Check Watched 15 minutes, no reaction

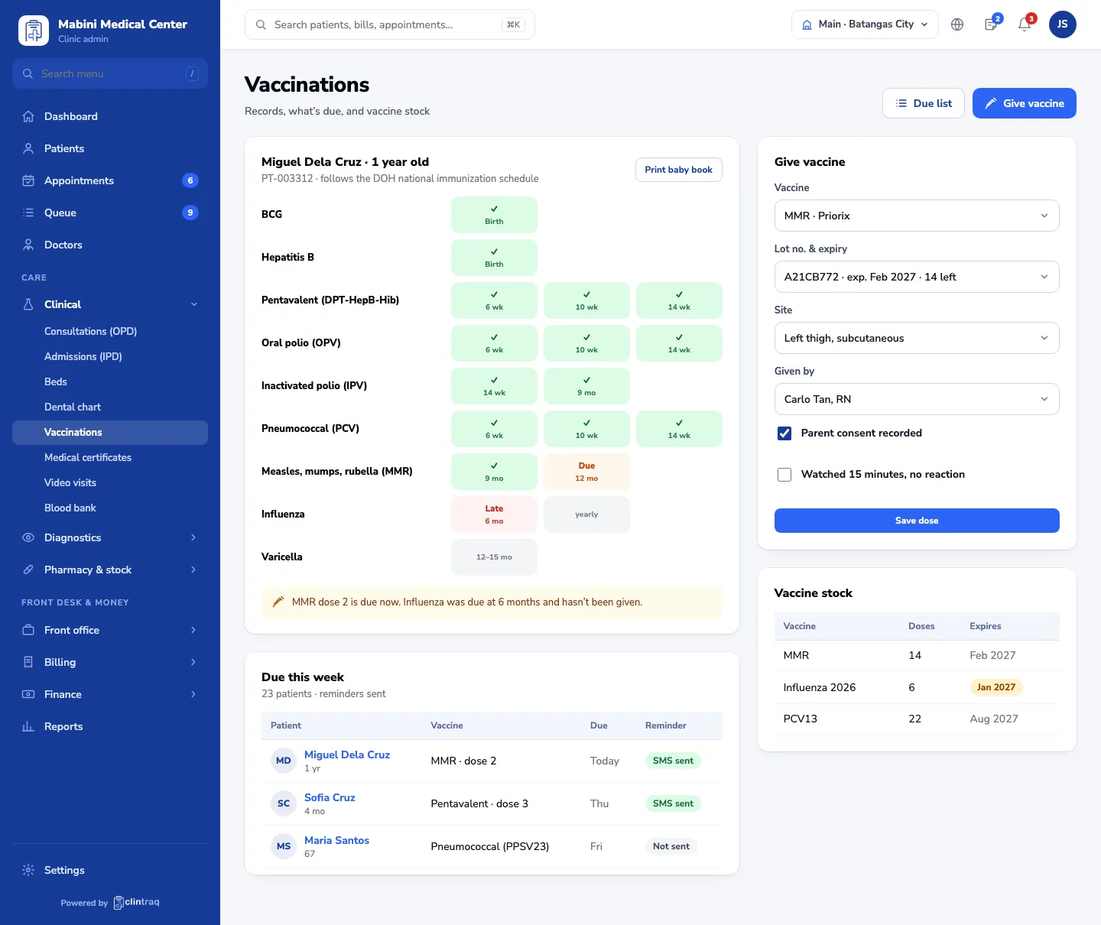point(784,475)
